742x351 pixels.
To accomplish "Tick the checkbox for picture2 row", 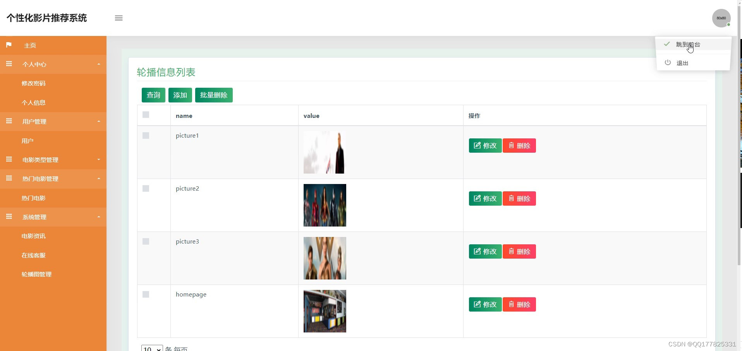I will tap(146, 188).
